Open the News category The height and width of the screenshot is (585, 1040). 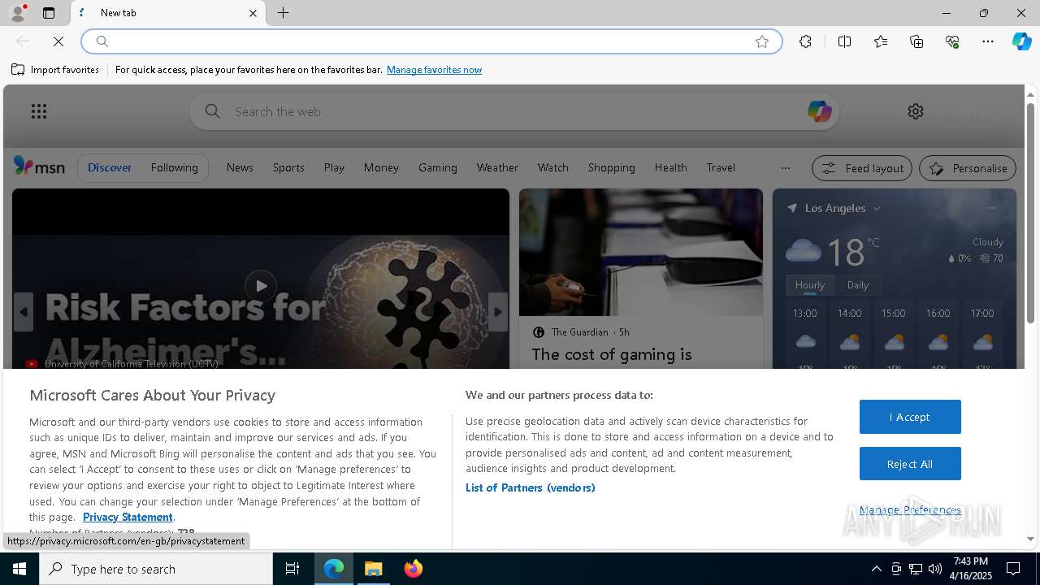pyautogui.click(x=240, y=167)
